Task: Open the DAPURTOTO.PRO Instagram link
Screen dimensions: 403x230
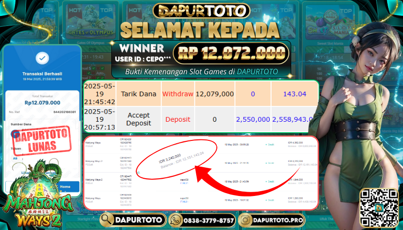Action: click(x=279, y=220)
